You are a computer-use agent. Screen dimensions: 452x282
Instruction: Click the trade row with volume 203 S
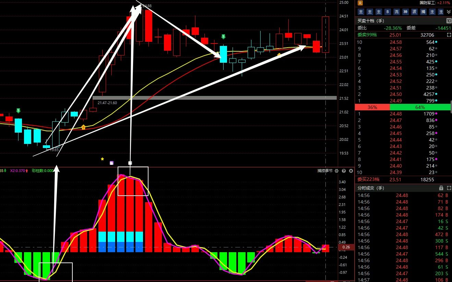[x=403, y=273]
